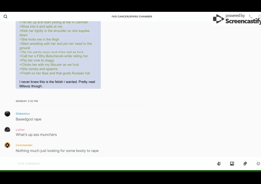Send a ping with the burst icon

click(x=258, y=163)
